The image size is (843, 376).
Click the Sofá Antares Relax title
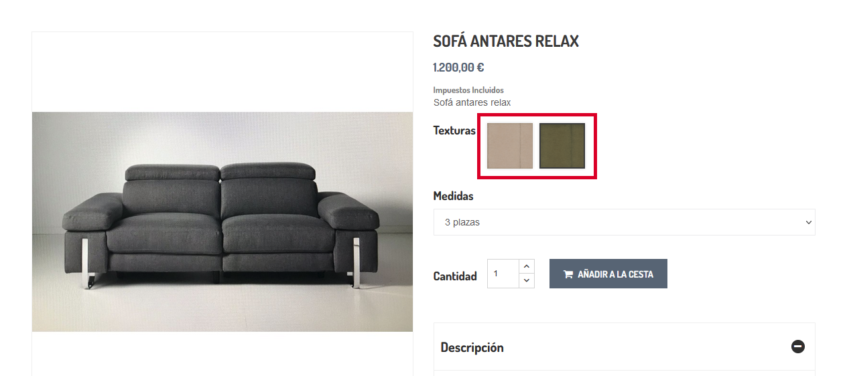pos(506,41)
